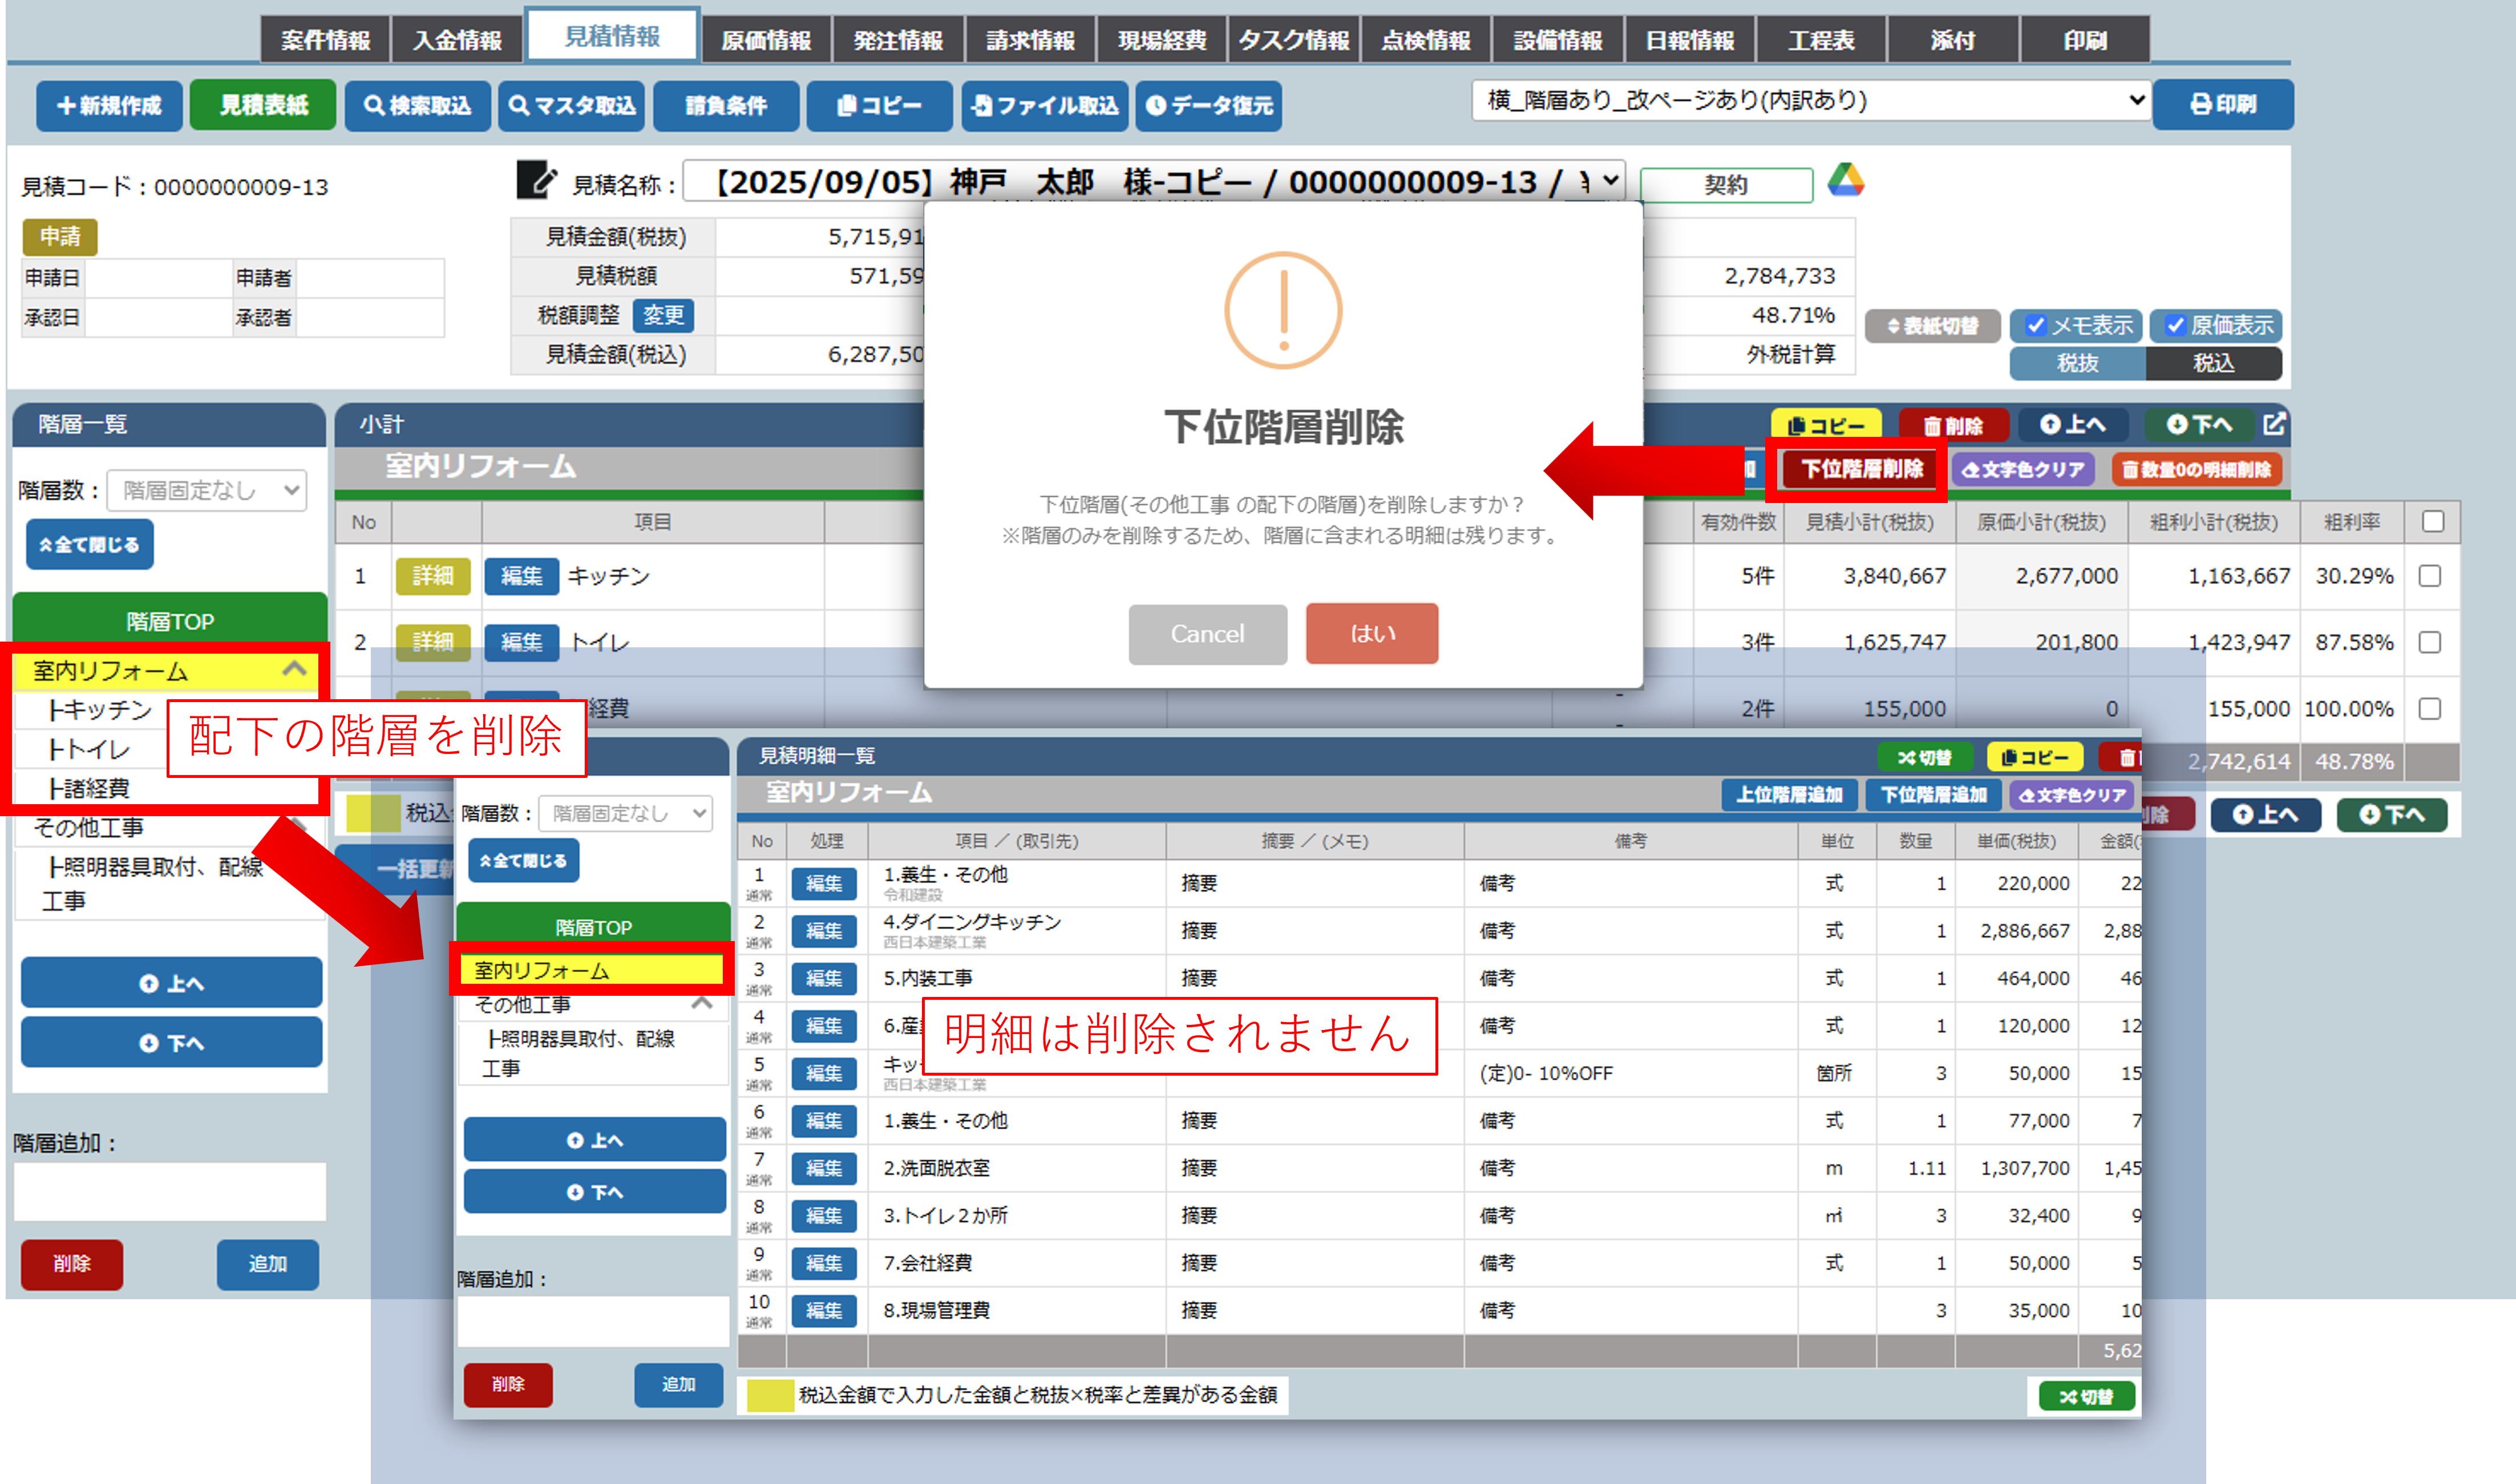Click yellow コピー button in 見積明細一覧 header
The height and width of the screenshot is (1484, 2516).
tap(2035, 757)
